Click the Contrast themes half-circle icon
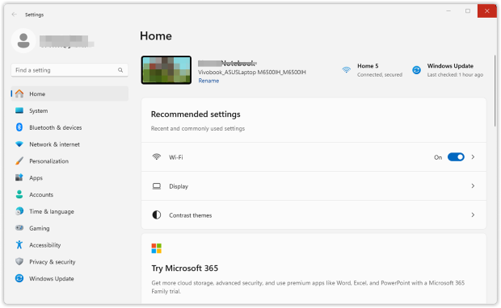The width and height of the screenshot is (501, 308). pos(157,215)
